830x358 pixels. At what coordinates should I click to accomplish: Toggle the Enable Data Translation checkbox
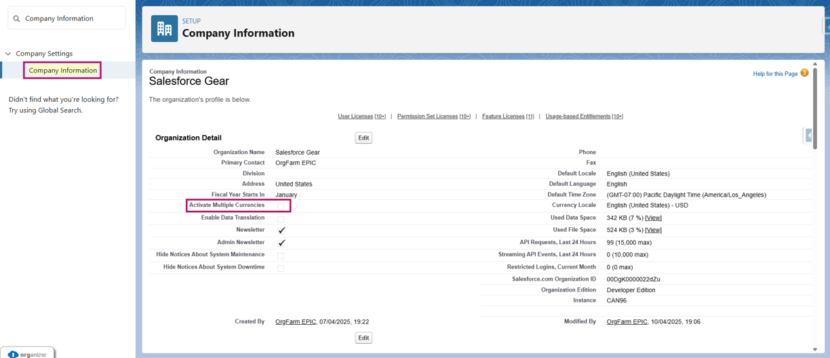coord(281,218)
